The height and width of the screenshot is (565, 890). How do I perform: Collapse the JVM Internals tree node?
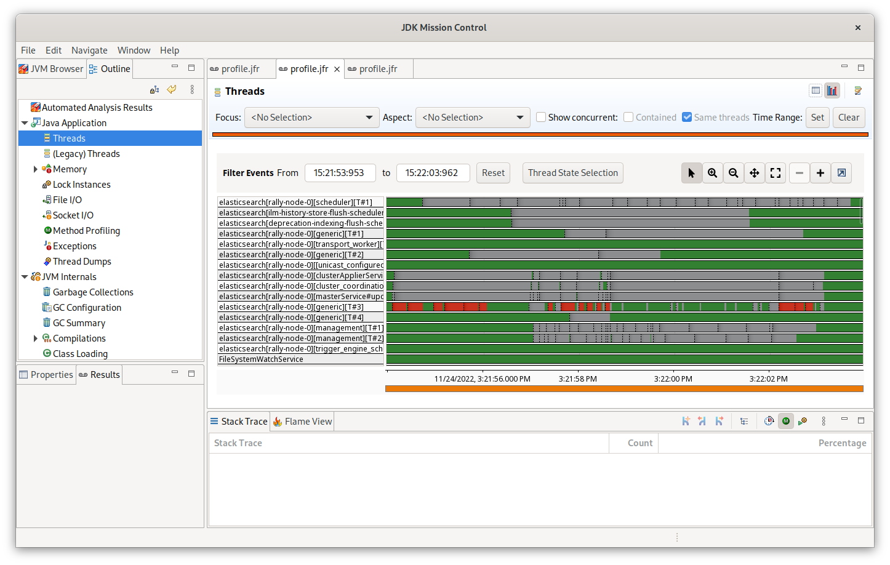(25, 277)
